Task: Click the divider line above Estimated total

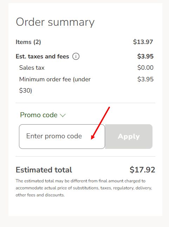Action: (x=85, y=156)
